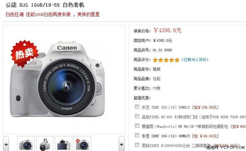Click the next thumbnail right arrow

122,144
